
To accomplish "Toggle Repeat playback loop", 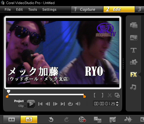I will (70, 104).
